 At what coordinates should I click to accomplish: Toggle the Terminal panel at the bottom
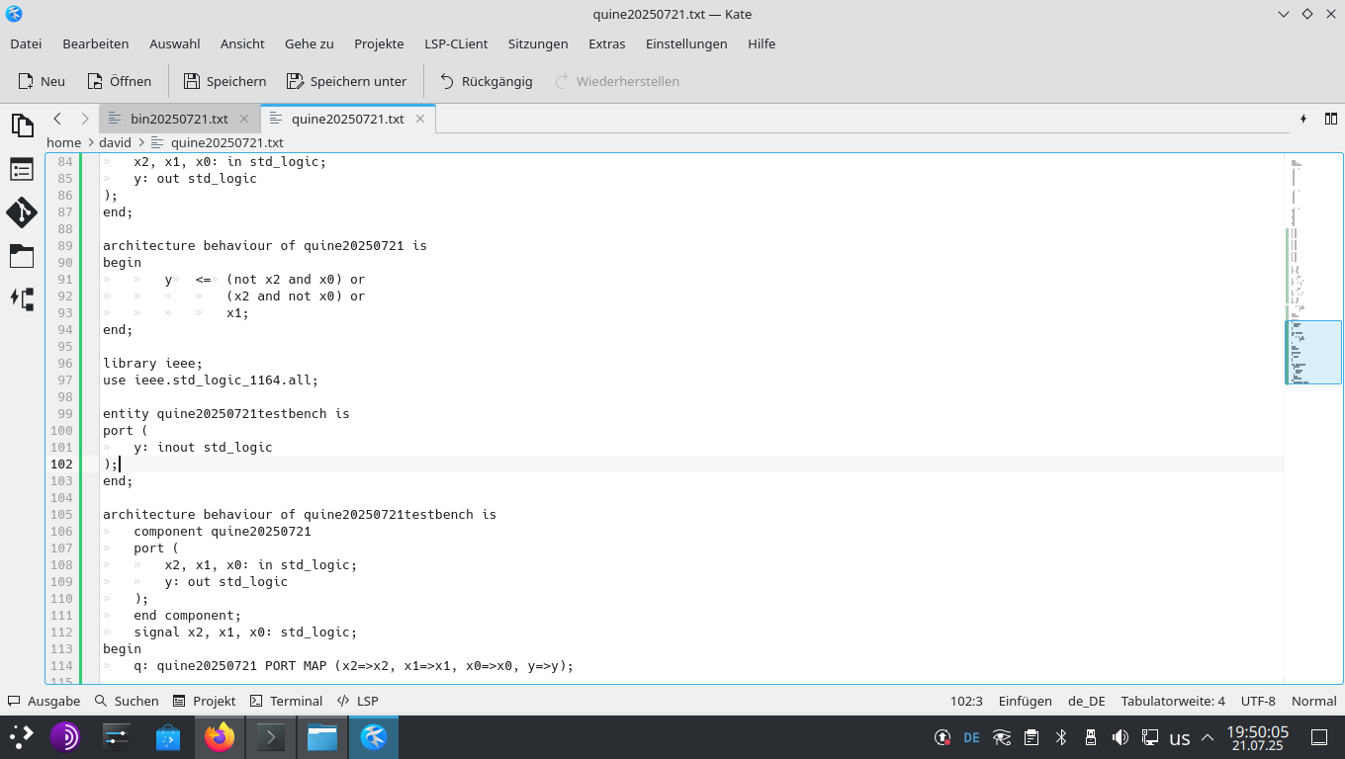pos(286,701)
